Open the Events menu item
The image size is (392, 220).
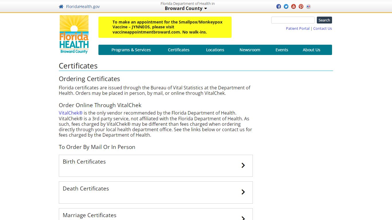coord(282,50)
